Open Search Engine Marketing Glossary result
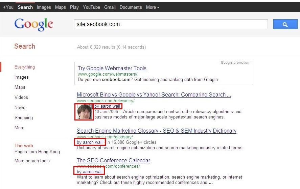Screen dimensions: 300x189 click(157, 131)
